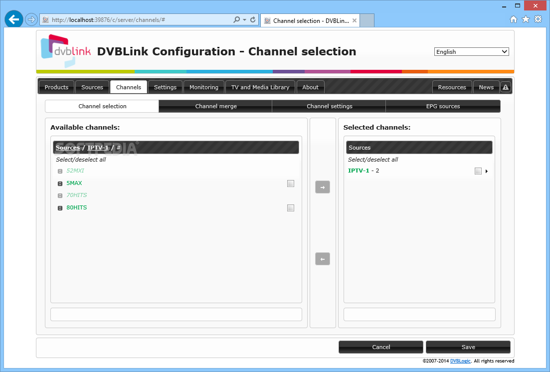Select the Channel selection sub-tab

coord(102,106)
